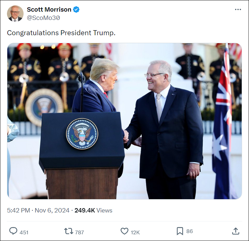Open the attached handshake photo
This screenshot has width=249, height=241.
tap(124, 121)
